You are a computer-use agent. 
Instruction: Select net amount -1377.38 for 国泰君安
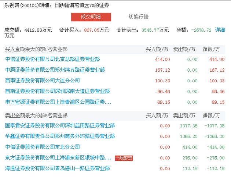coord(214,126)
